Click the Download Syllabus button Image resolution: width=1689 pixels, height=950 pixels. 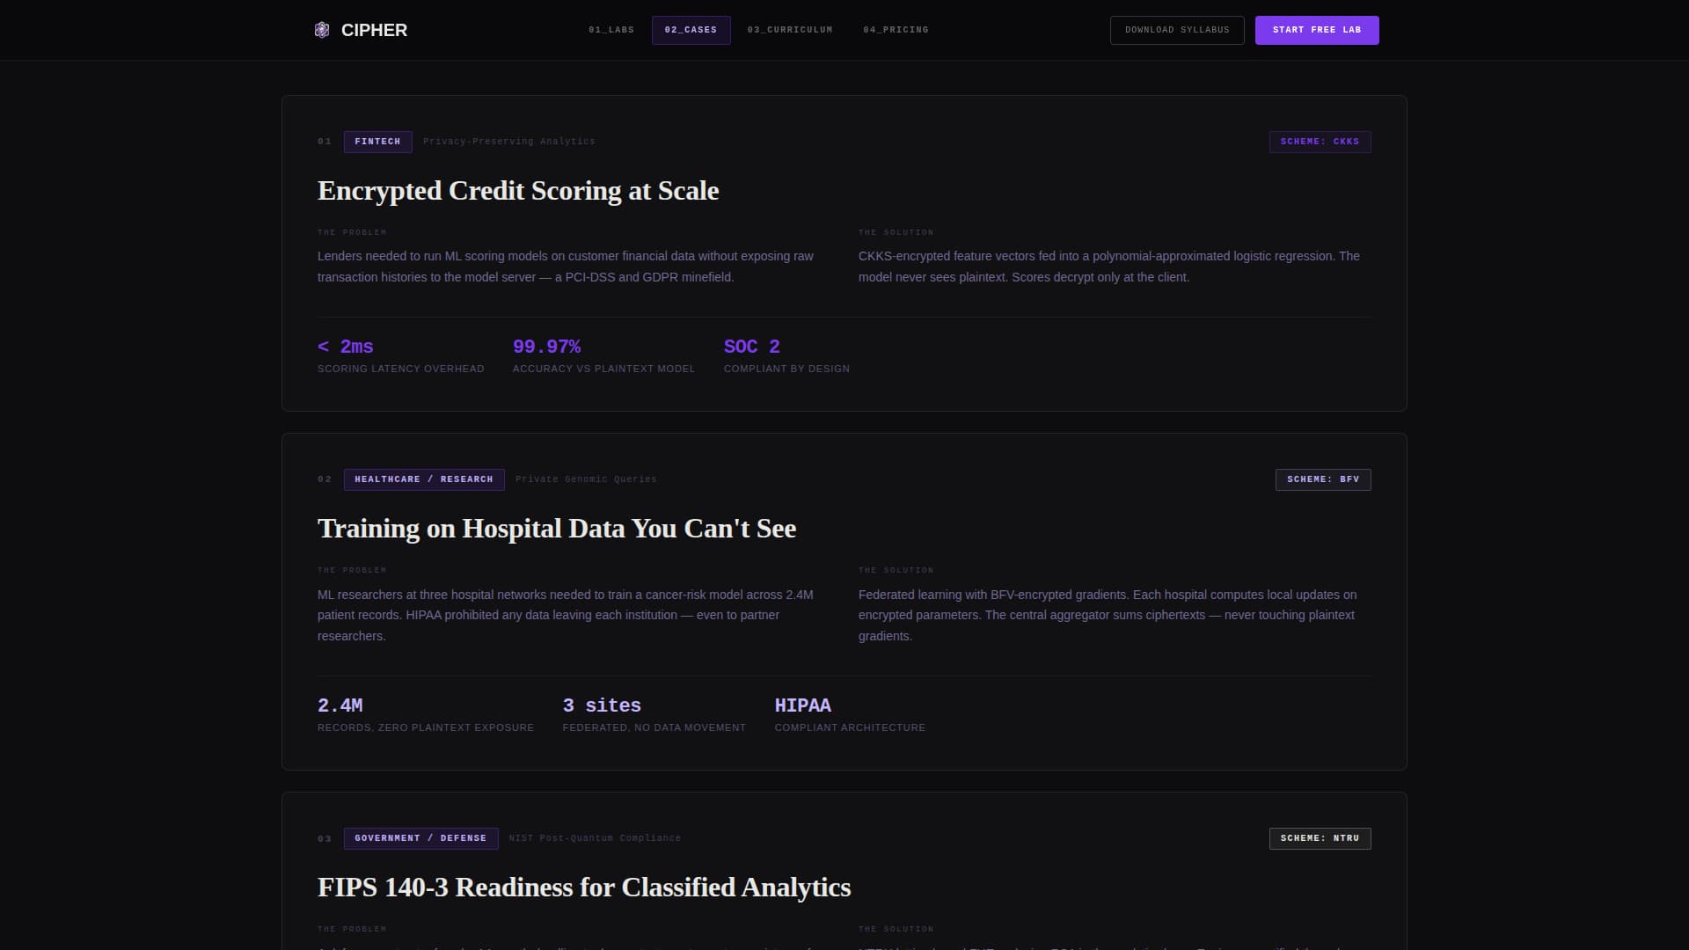coord(1177,30)
